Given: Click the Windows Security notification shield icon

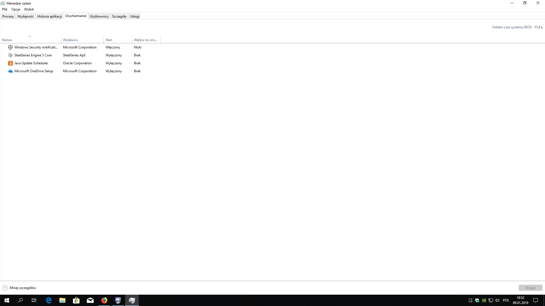Looking at the screenshot, I should (11, 47).
